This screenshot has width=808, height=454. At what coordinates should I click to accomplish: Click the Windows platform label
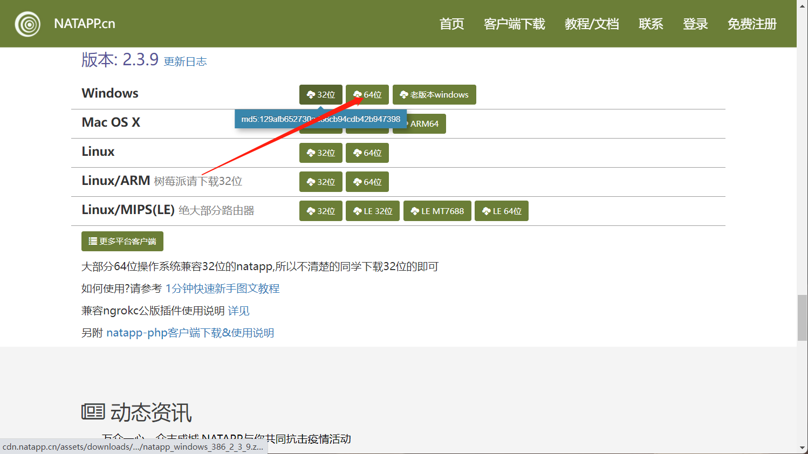(110, 93)
